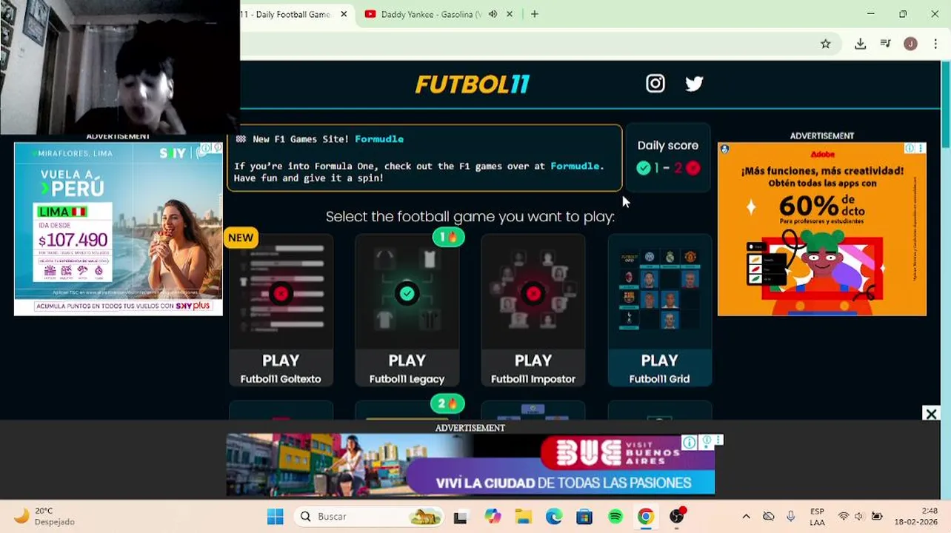Open Spotify from the taskbar

tap(615, 517)
